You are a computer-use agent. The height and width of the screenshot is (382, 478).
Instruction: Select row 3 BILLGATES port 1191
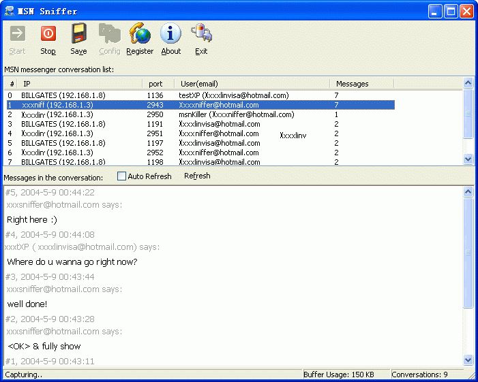200,124
